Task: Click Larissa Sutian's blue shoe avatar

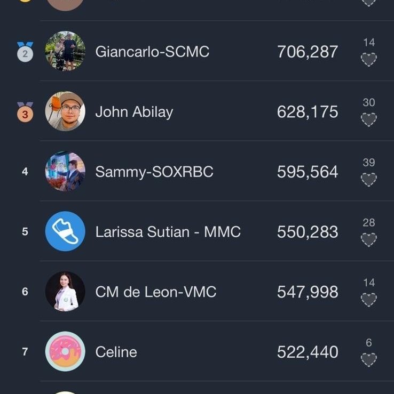Action: pyautogui.click(x=65, y=231)
